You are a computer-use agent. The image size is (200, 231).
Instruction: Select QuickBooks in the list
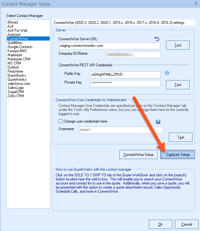[x=28, y=75]
